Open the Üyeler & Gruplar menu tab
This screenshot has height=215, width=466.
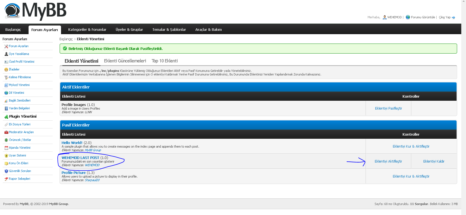(x=129, y=29)
